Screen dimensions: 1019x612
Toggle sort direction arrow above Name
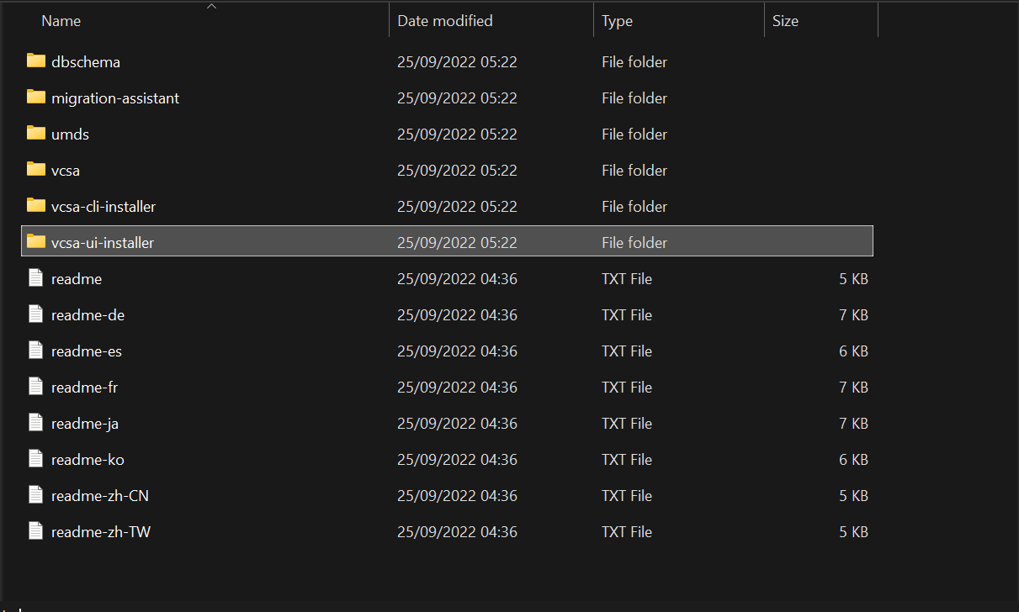[x=211, y=7]
